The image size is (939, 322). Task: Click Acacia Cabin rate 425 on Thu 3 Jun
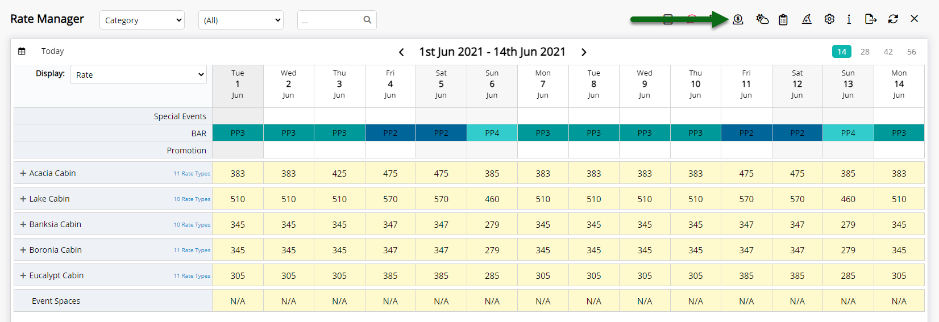pos(339,173)
